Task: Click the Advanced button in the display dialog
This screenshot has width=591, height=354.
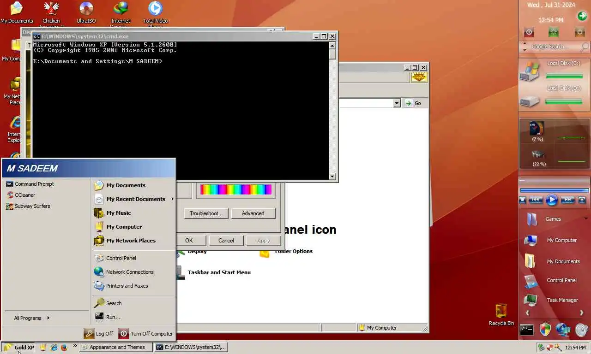Action: (253, 213)
